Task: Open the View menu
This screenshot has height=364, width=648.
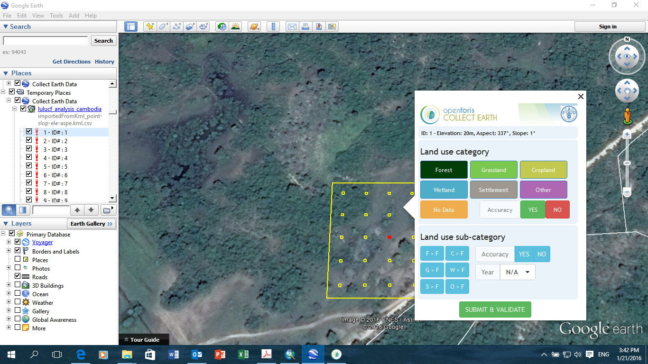Action: click(x=38, y=16)
